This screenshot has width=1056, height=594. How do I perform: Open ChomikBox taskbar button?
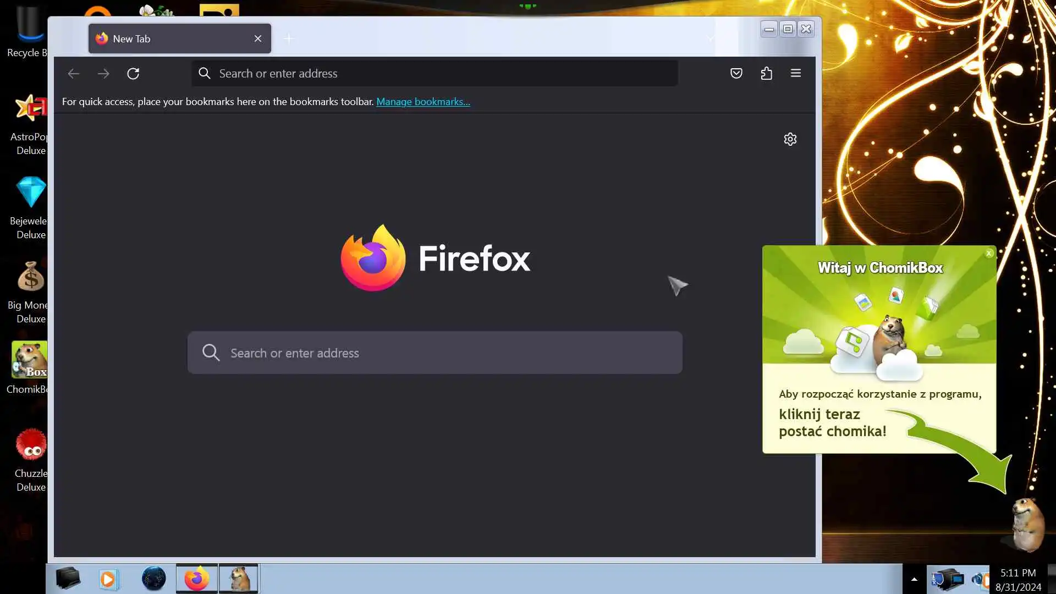[239, 579]
